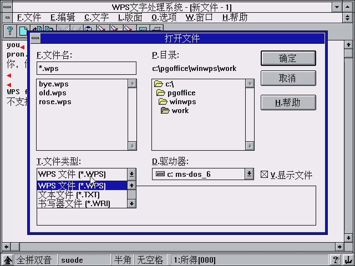Click the H.帮助 dialog button
Viewport: 355px width, 266px height.
pyautogui.click(x=288, y=103)
